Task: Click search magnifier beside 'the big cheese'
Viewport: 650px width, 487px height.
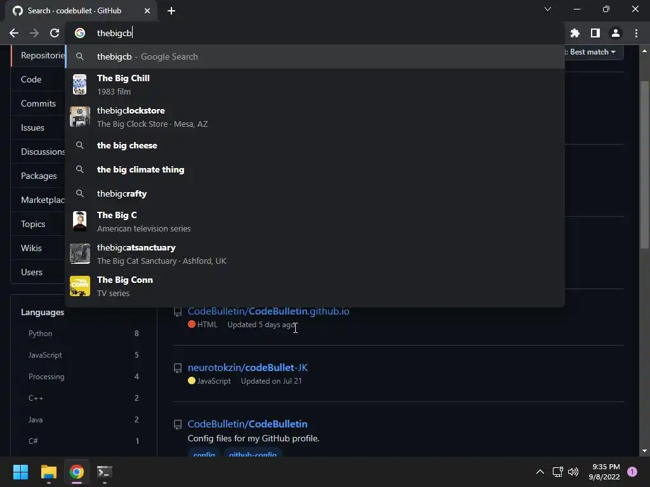Action: pyautogui.click(x=79, y=145)
